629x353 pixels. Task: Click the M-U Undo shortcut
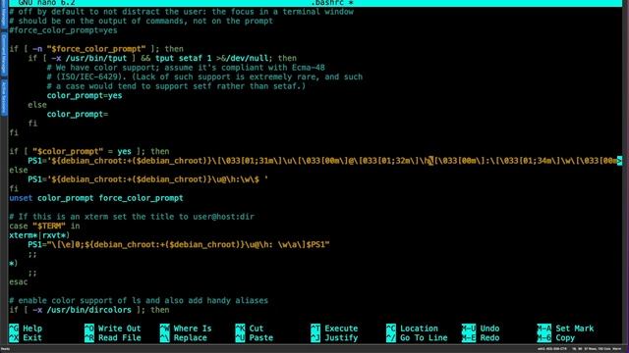tap(481, 328)
